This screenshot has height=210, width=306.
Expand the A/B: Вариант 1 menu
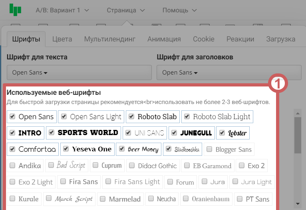tap(62, 10)
